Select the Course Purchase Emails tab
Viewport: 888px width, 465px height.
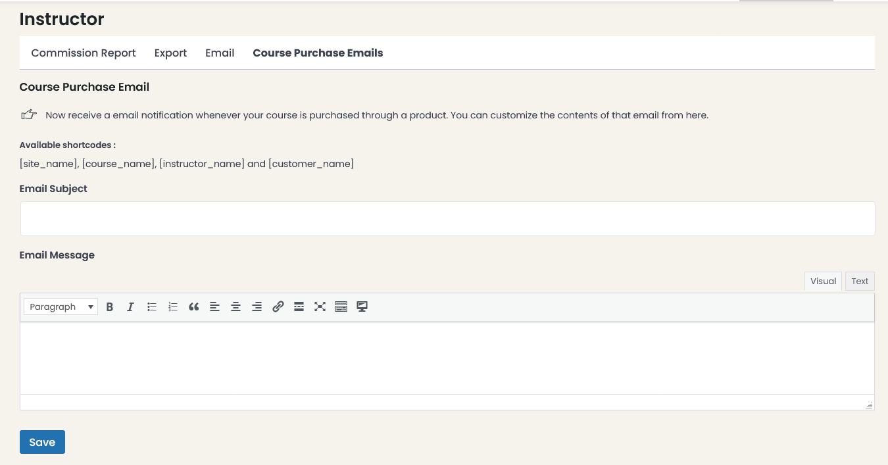coord(318,53)
